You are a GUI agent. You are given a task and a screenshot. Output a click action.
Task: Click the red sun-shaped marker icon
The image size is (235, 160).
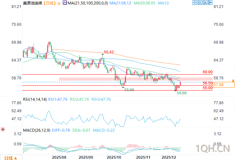[3, 129]
